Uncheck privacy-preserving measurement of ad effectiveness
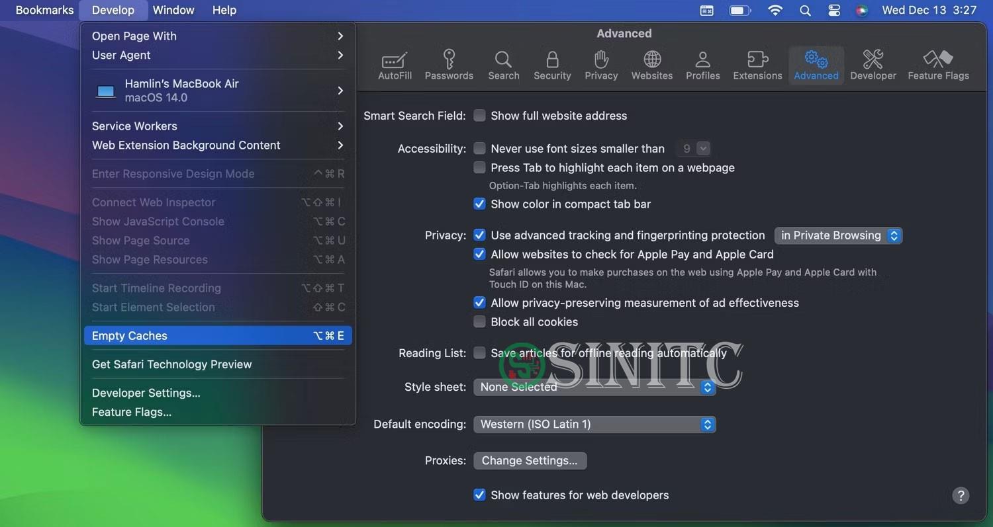Viewport: 993px width, 527px height. click(479, 302)
